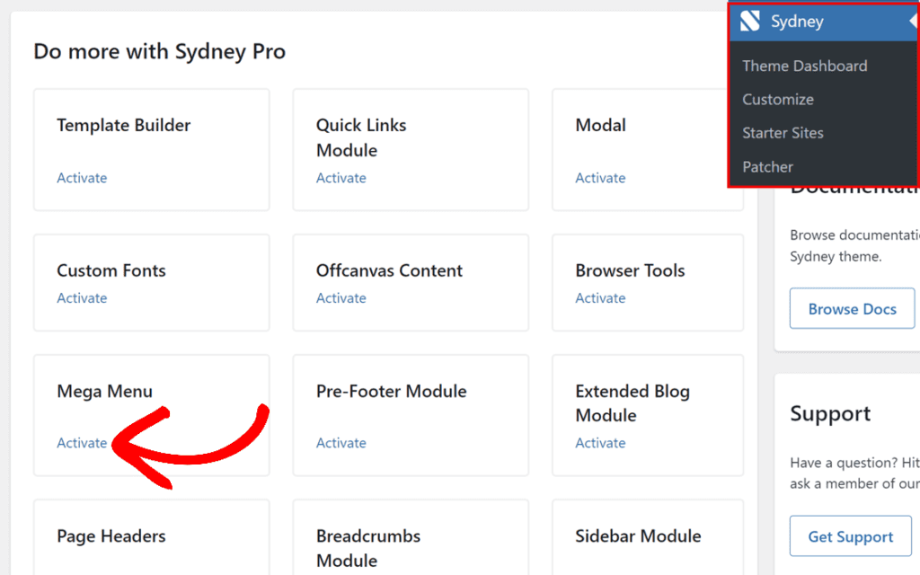Activate the Custom Fonts module
Viewport: 920px width, 575px height.
82,298
